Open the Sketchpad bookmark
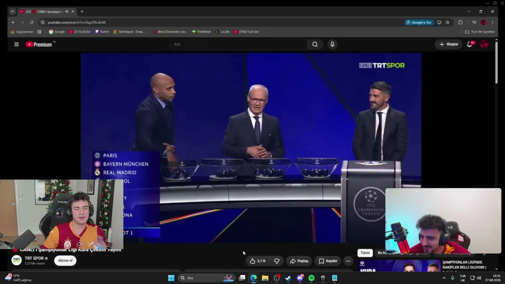The height and width of the screenshot is (284, 505). [129, 32]
